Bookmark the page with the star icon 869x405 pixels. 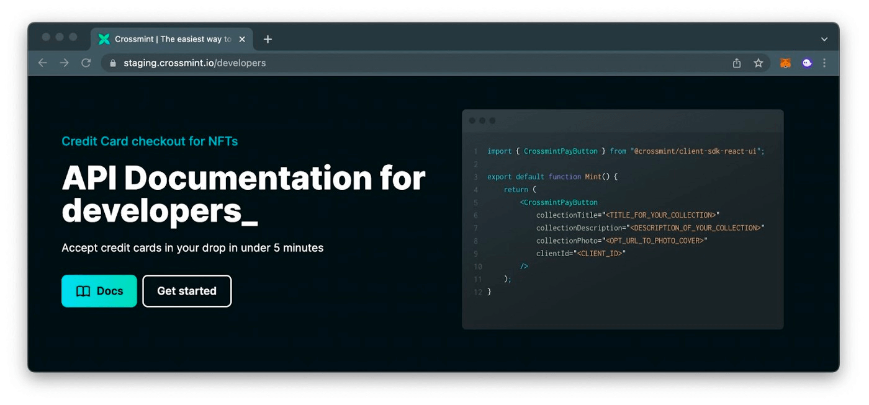coord(759,63)
